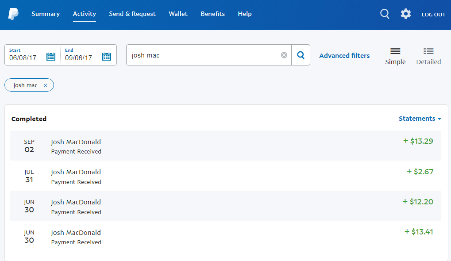Go to the Summary tab
The image size is (451, 261).
46,14
